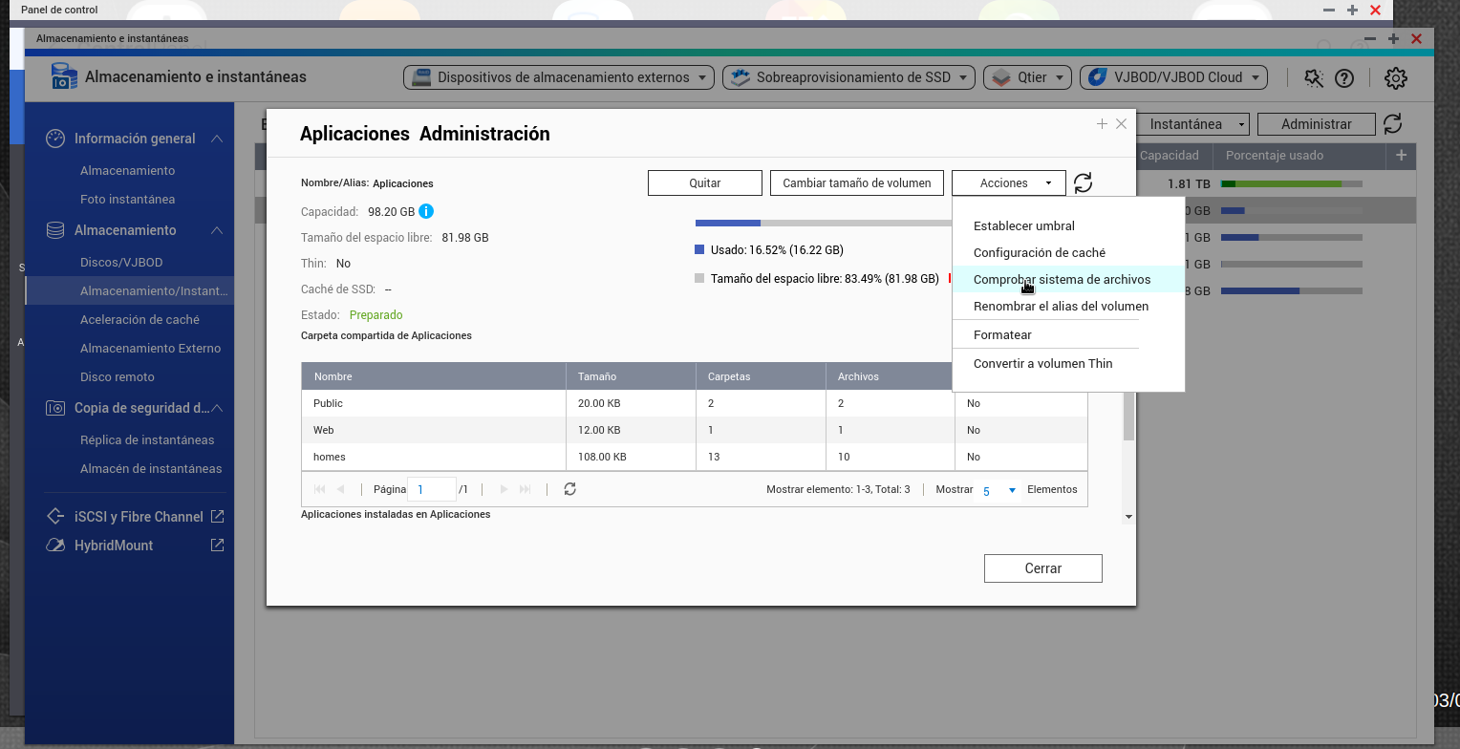
Task: Select Comprobar sistema de archivos menu entry
Action: click(x=1062, y=280)
